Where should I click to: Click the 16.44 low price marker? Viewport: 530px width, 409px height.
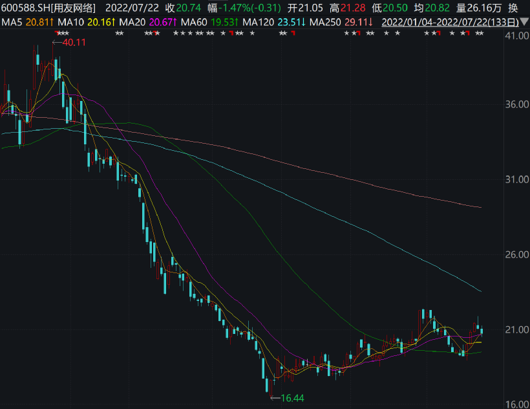(290, 398)
